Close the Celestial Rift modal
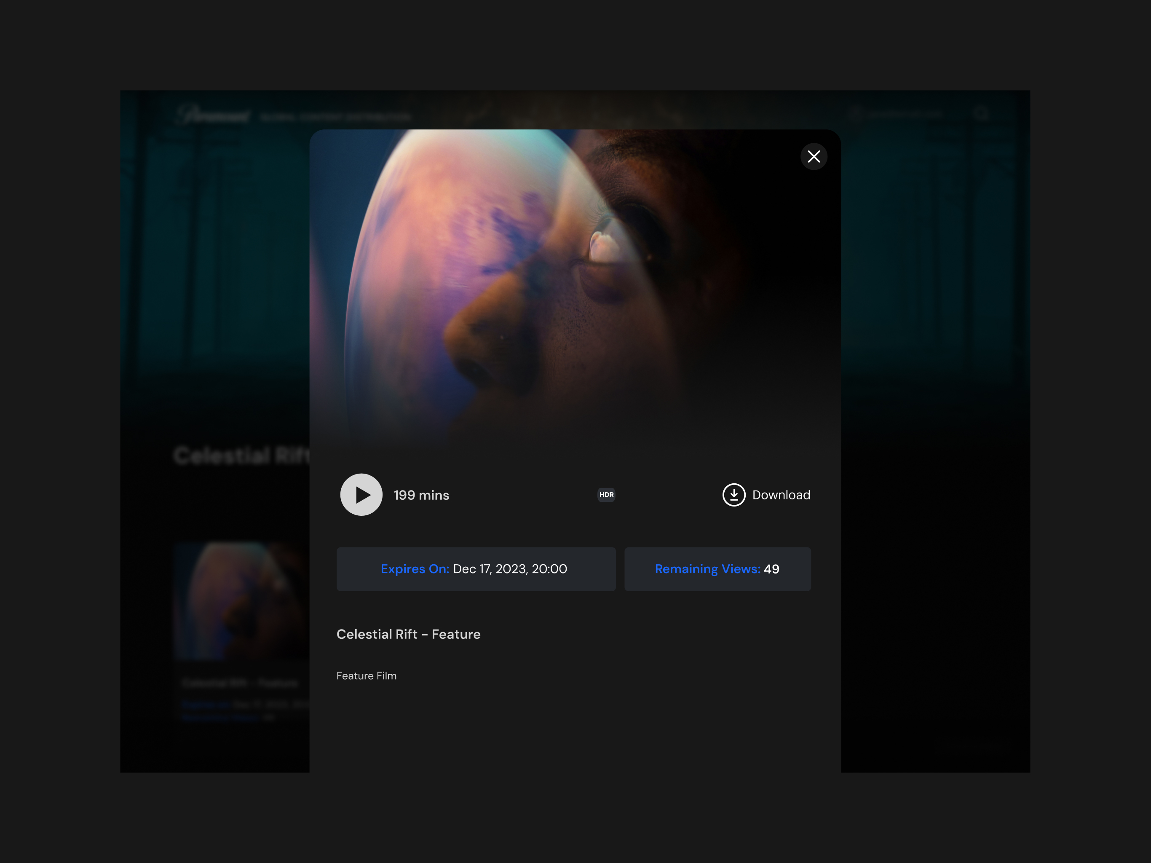1151x863 pixels. pyautogui.click(x=814, y=157)
